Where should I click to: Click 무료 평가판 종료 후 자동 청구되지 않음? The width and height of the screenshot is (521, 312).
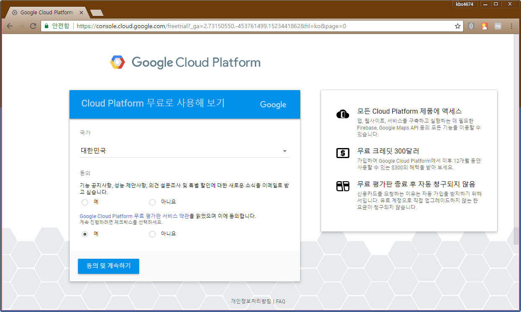[416, 184]
